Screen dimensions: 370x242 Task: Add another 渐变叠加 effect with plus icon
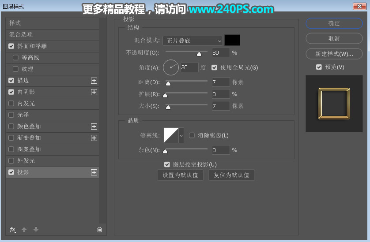(94, 138)
